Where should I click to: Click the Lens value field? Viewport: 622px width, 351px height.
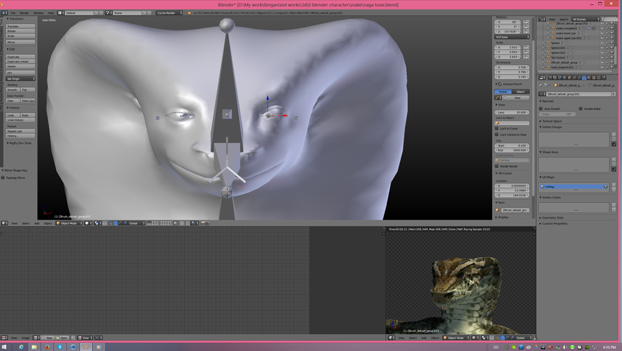(512, 113)
